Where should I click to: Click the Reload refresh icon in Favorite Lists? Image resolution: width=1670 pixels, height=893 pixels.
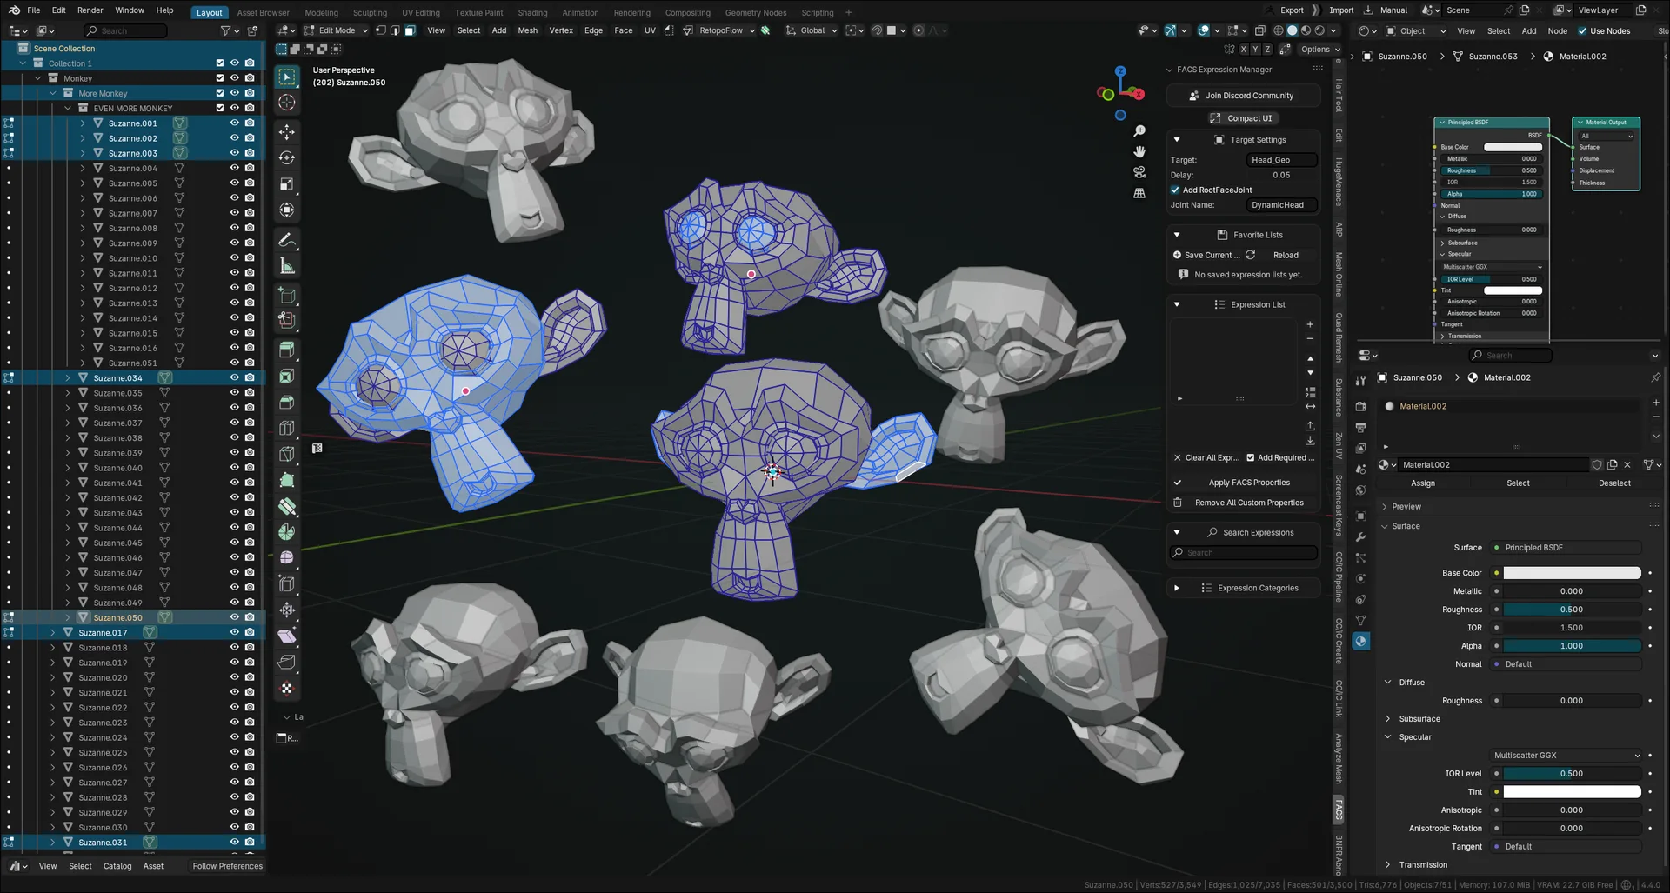coord(1250,255)
